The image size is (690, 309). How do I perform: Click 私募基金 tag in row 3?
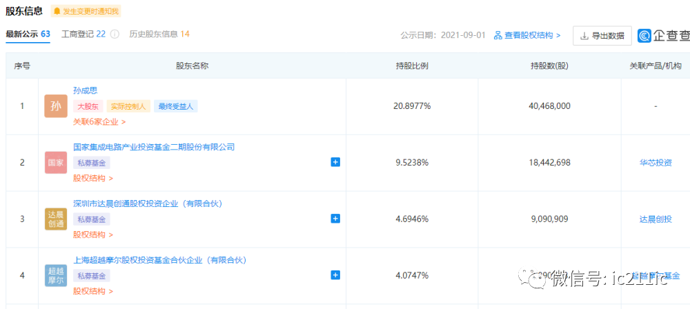[x=92, y=219]
